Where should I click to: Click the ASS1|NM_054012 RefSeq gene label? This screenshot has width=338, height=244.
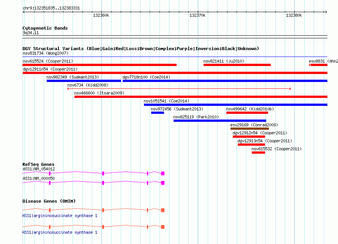39,169
